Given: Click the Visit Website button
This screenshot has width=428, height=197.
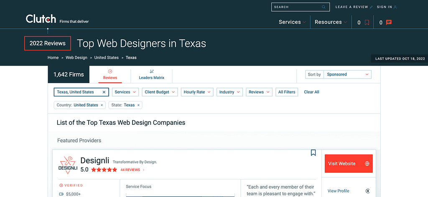Looking at the screenshot, I should click(x=349, y=164).
